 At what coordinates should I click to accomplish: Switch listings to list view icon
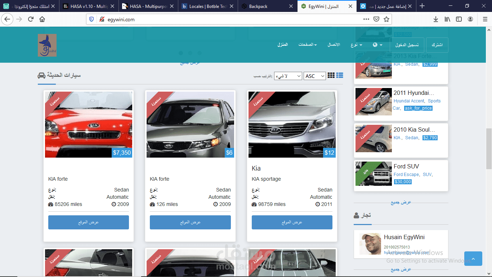point(339,75)
